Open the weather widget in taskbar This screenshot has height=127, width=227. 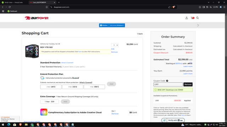tap(191, 125)
